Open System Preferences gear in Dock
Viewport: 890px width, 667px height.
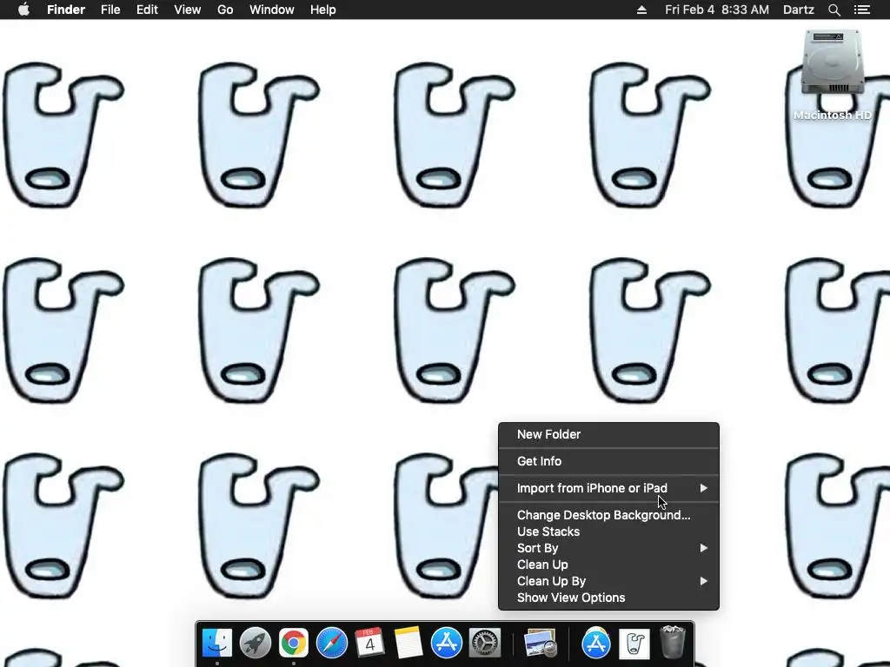click(x=484, y=644)
